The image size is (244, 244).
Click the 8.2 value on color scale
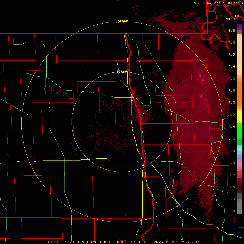[x=232, y=54]
